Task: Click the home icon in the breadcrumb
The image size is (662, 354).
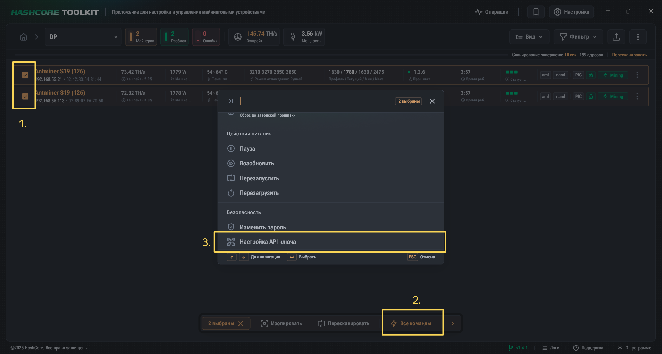Action: coord(23,36)
